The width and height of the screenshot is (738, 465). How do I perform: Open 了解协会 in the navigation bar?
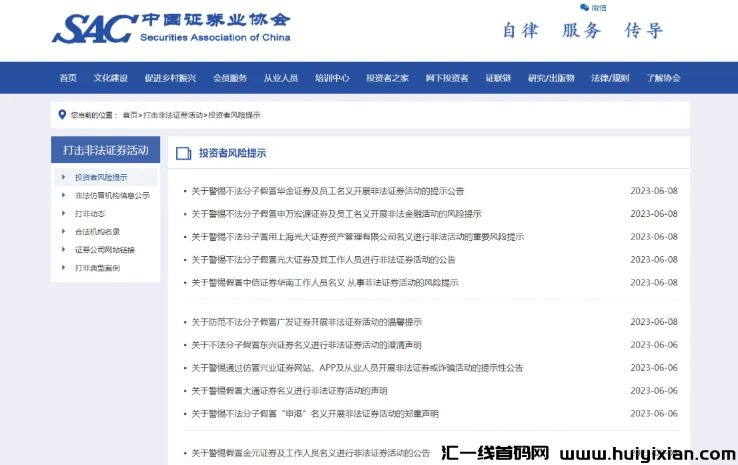point(663,78)
